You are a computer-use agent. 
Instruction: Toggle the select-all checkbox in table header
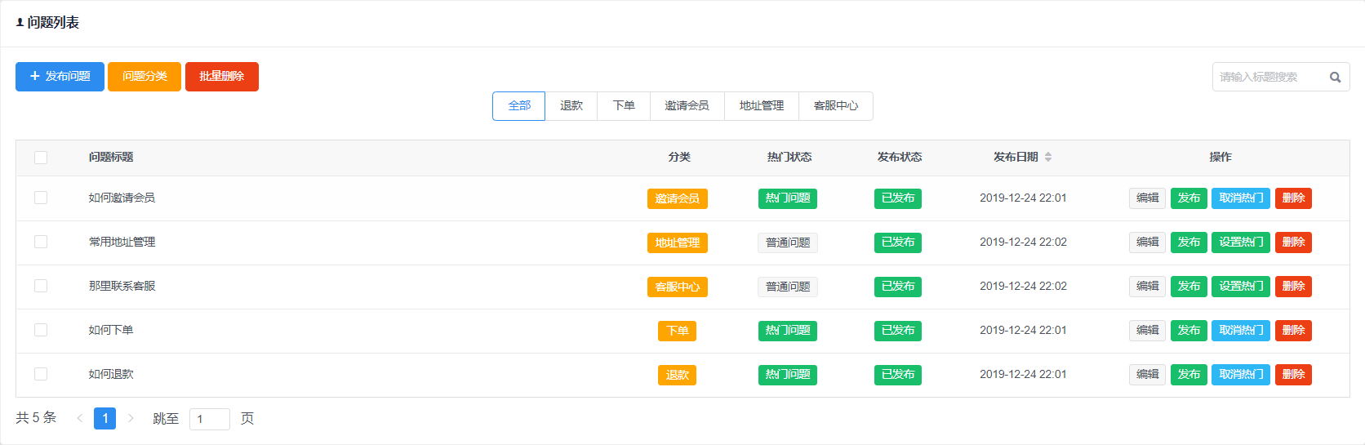[x=41, y=158]
